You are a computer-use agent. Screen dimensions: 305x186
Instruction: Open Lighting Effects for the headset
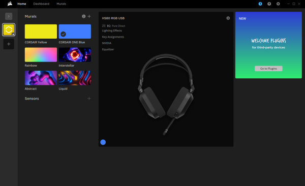[x=112, y=30]
